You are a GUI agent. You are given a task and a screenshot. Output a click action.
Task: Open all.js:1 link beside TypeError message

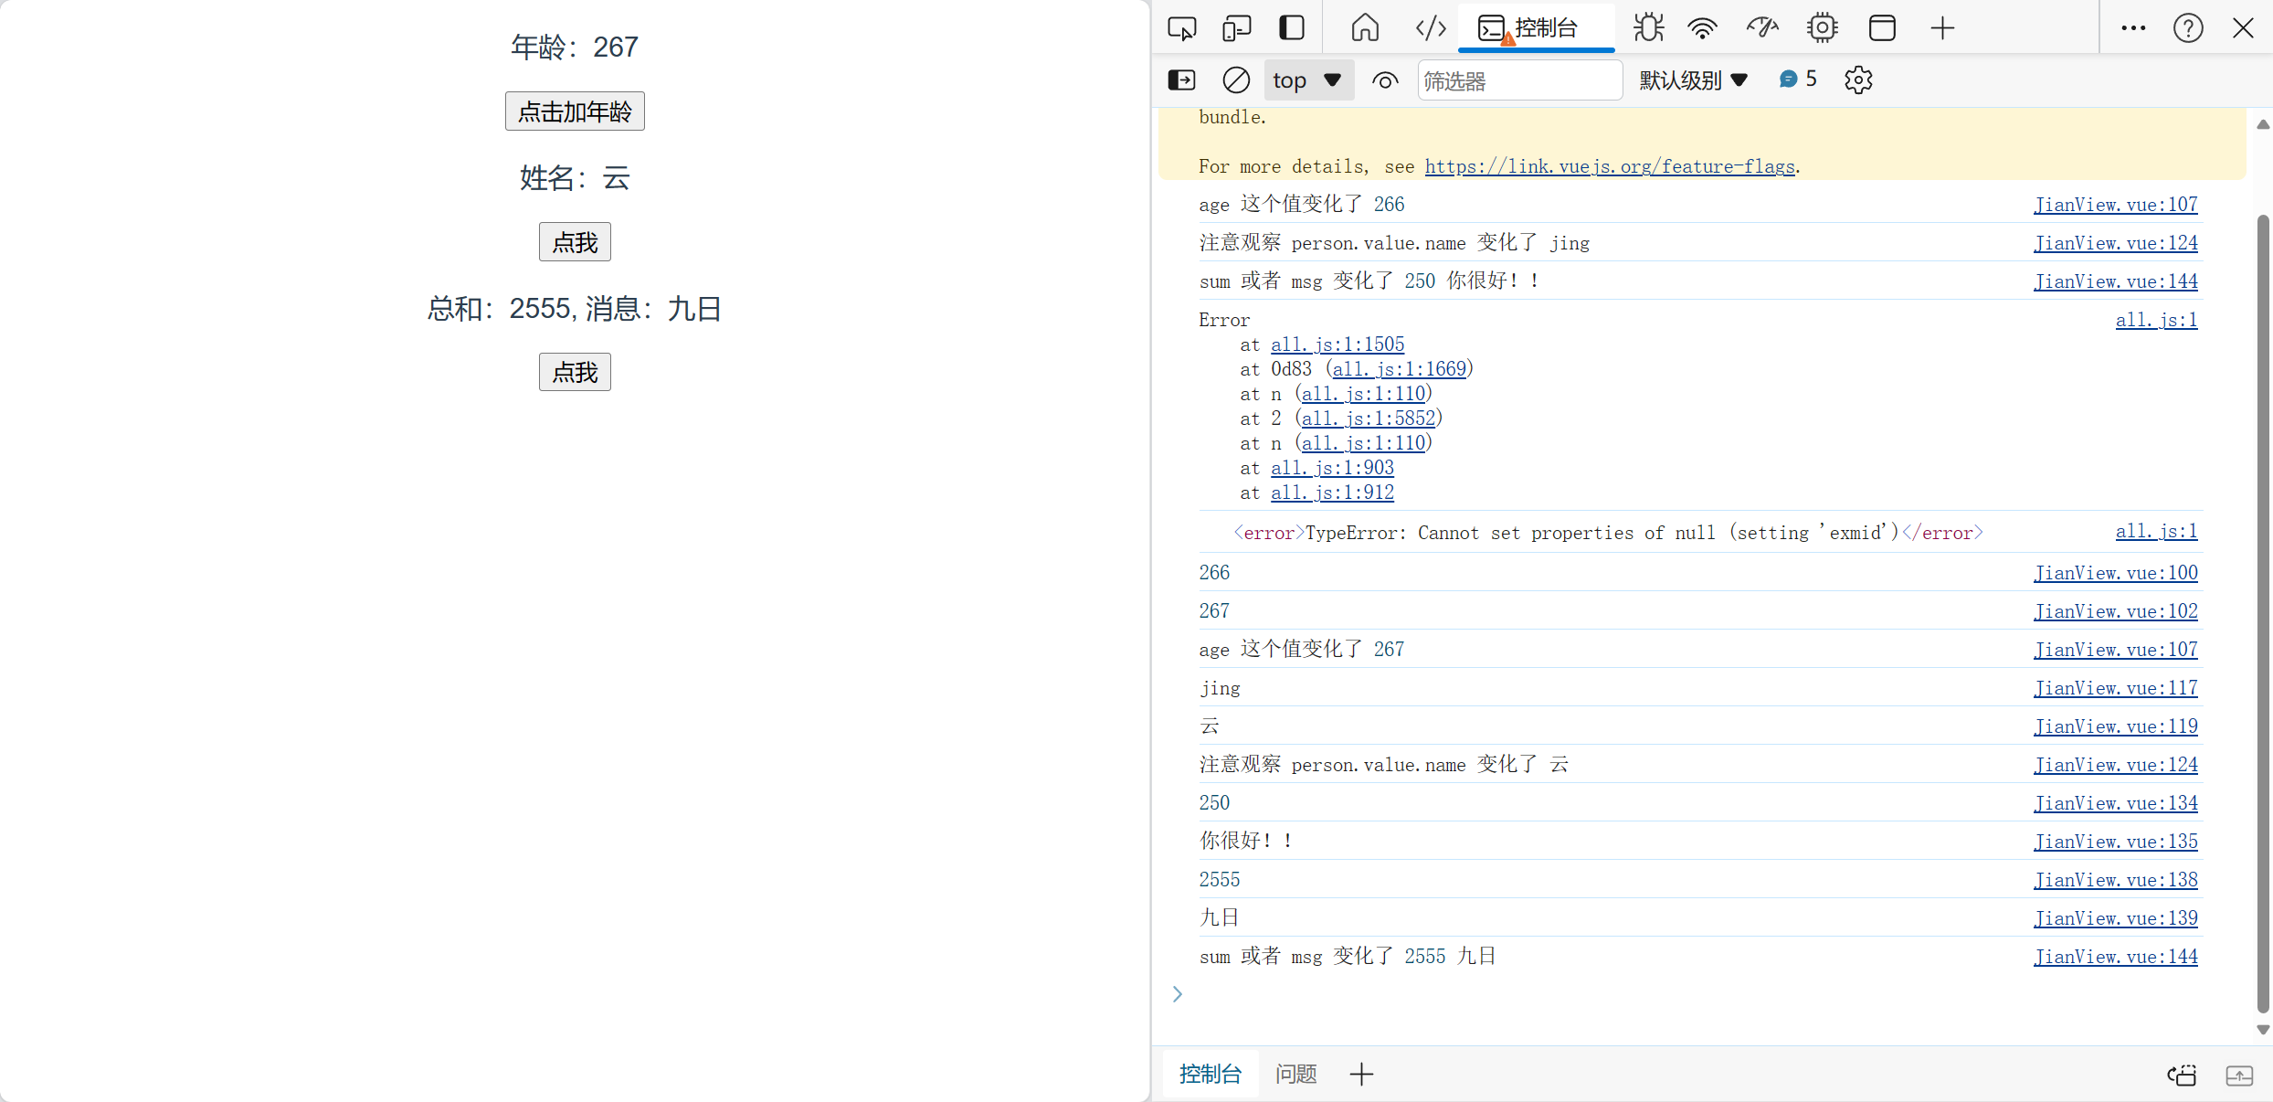2156,531
